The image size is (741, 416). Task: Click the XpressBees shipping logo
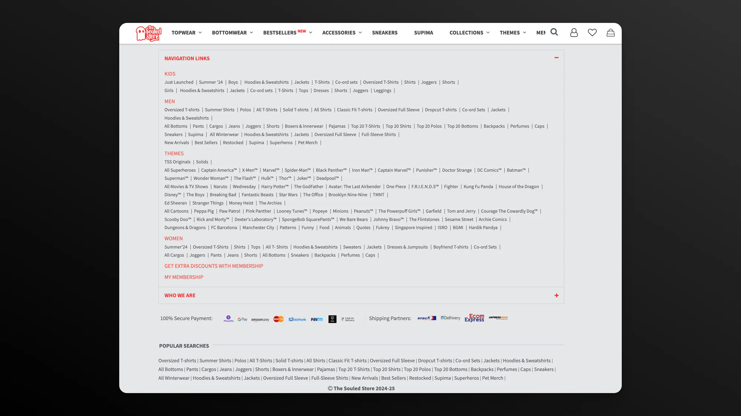click(498, 318)
